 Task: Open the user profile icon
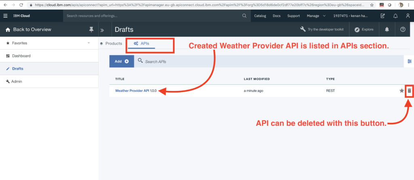click(408, 16)
